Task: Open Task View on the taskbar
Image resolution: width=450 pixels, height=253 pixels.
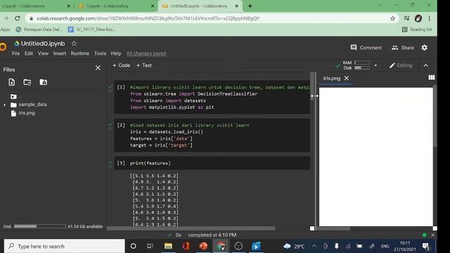Action: (150, 246)
